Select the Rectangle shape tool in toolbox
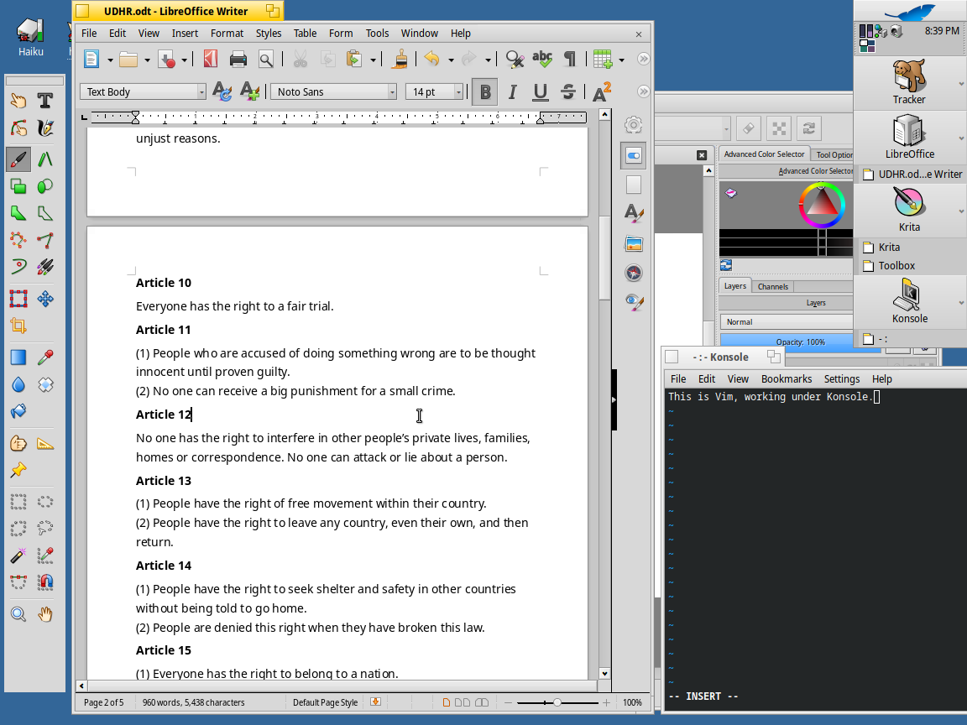 [18, 186]
